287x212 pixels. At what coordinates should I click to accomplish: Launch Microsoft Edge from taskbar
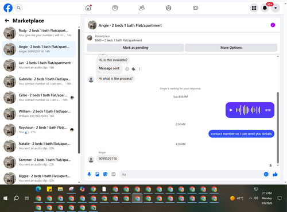[x=38, y=189]
